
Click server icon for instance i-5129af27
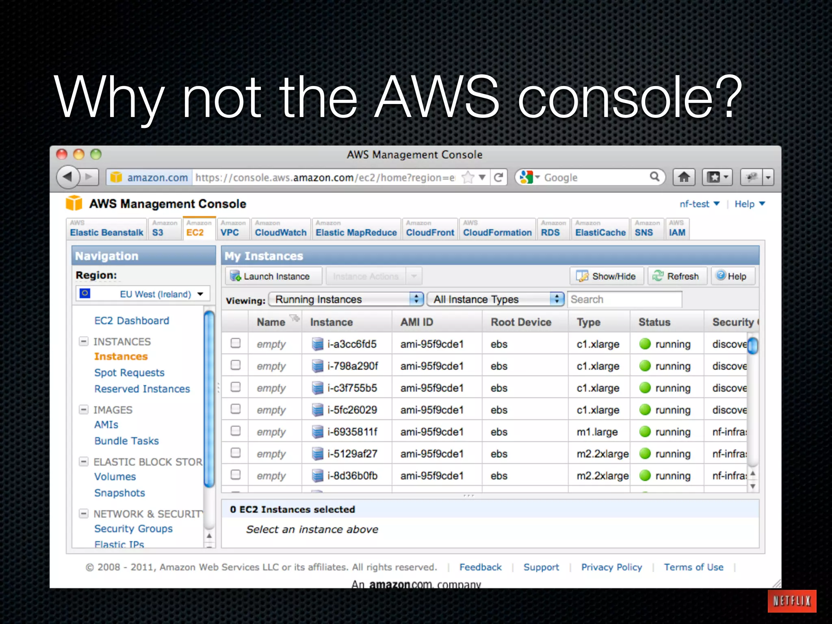click(317, 454)
